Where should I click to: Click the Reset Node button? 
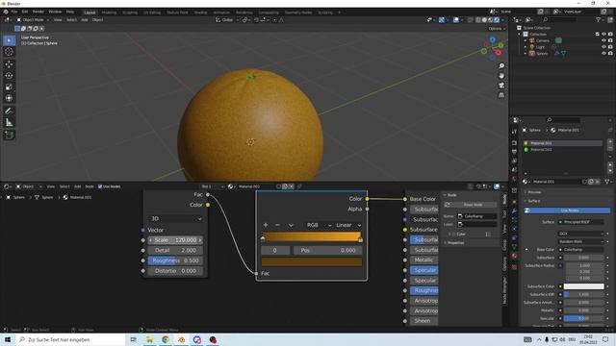[x=471, y=205]
